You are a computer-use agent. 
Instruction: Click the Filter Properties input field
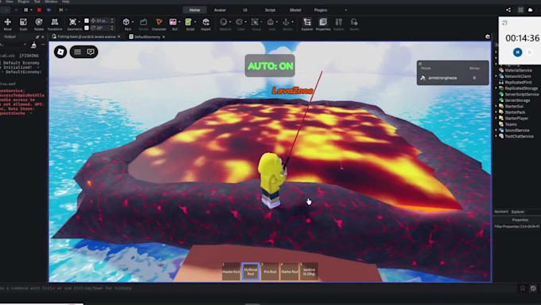click(x=517, y=227)
